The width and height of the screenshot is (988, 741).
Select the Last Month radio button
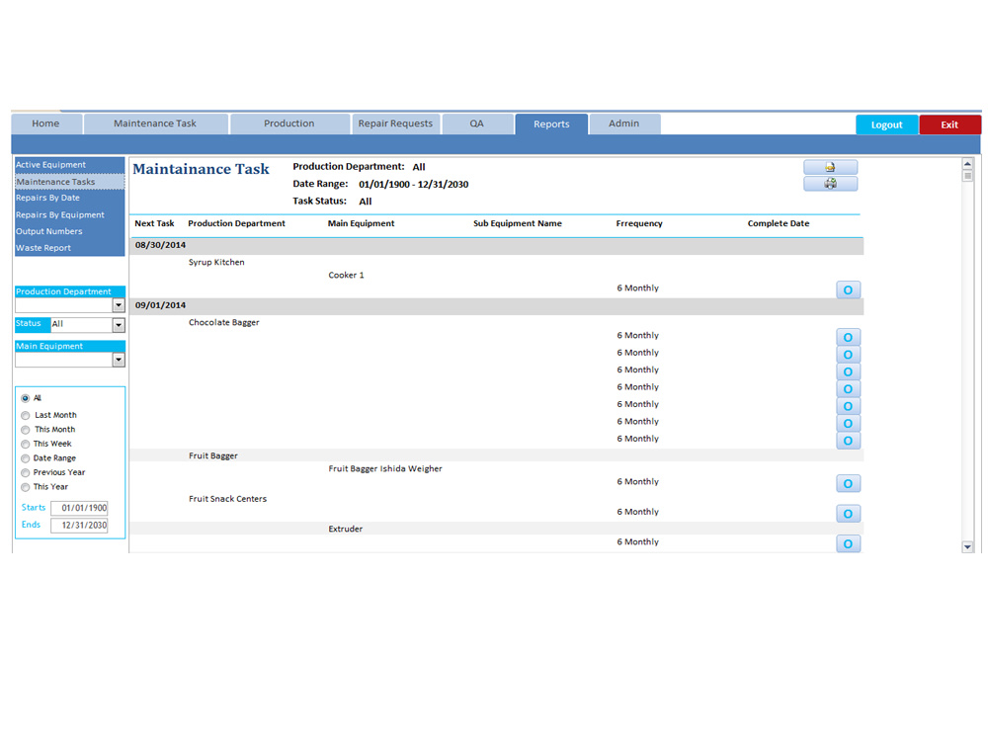pos(26,415)
